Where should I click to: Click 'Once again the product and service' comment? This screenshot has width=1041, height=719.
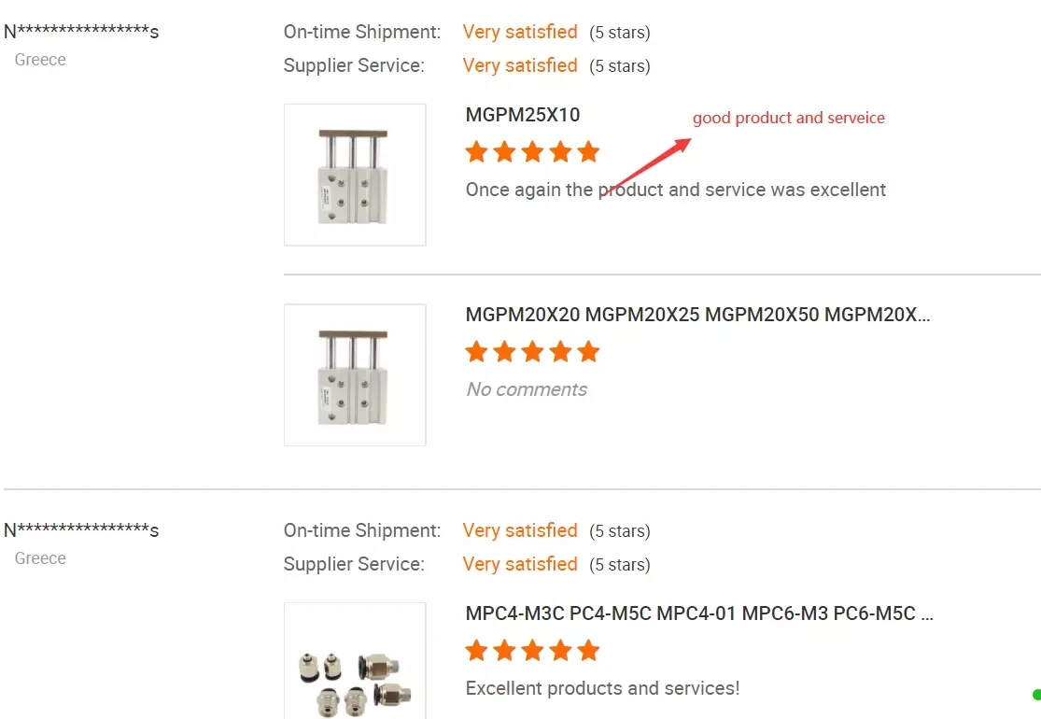(675, 190)
